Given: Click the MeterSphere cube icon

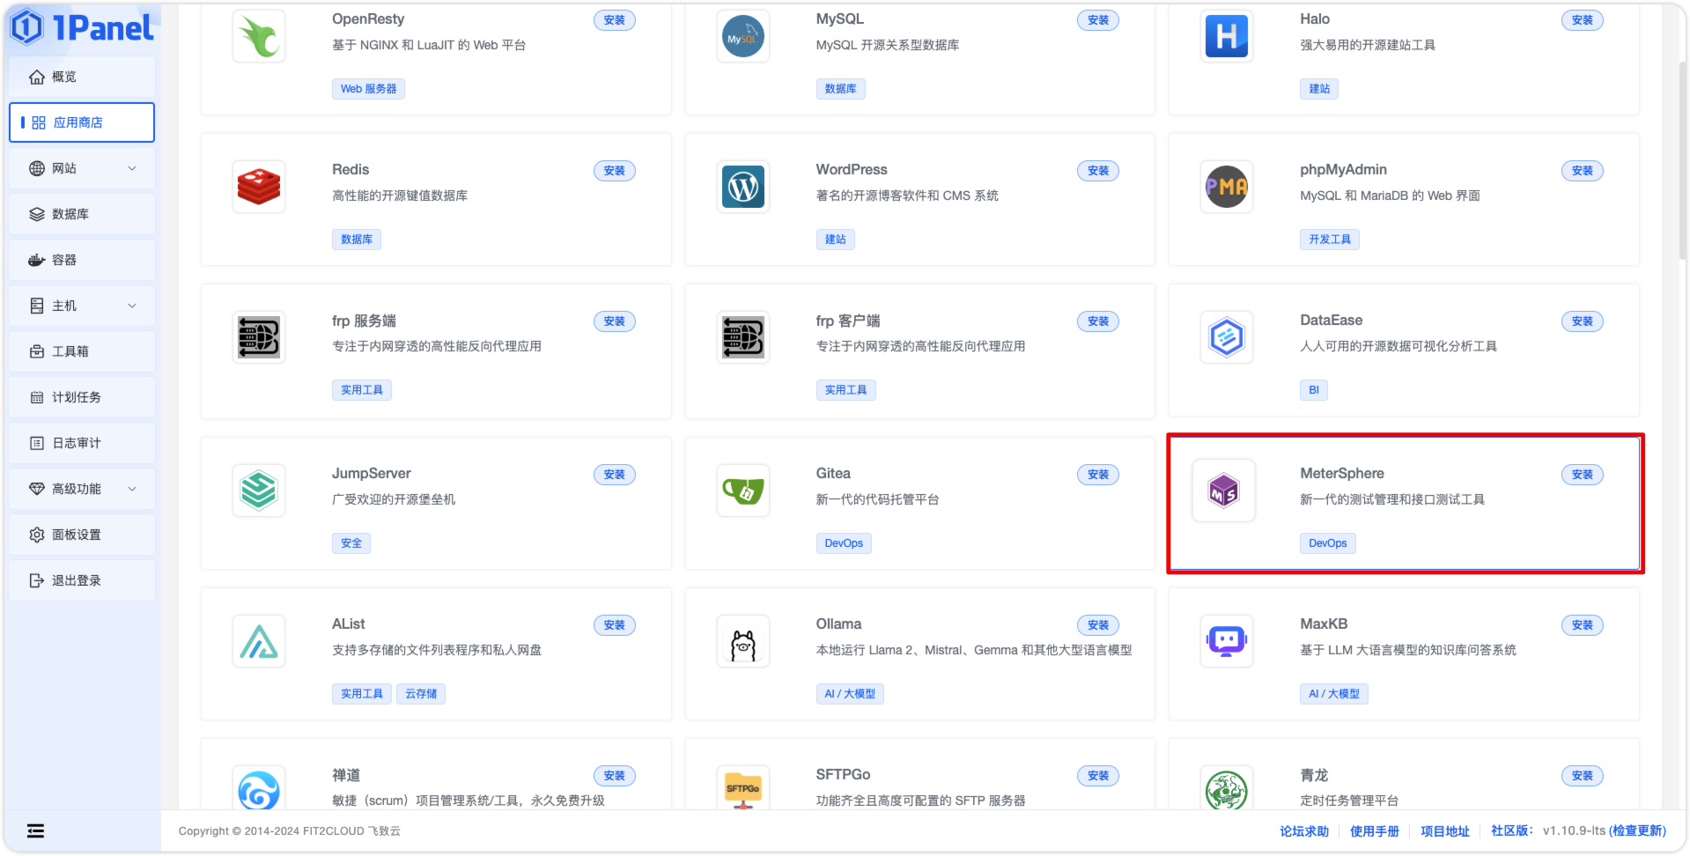Looking at the screenshot, I should coord(1224,491).
